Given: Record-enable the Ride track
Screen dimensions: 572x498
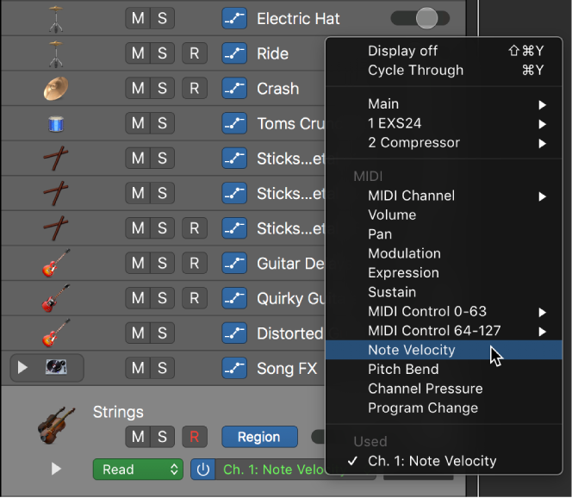Looking at the screenshot, I should (x=195, y=53).
